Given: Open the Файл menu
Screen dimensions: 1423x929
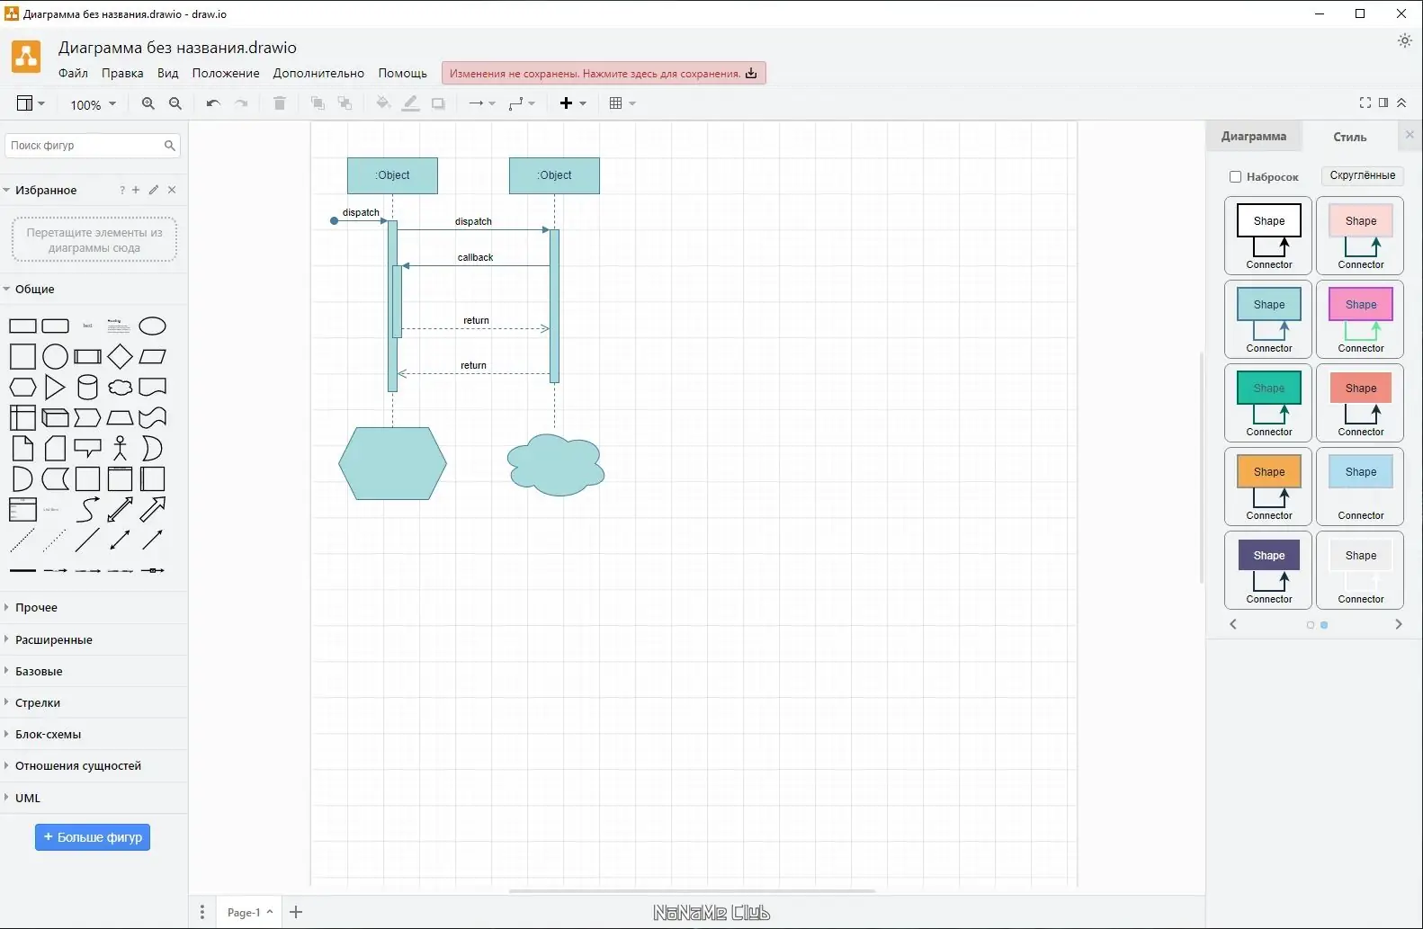Looking at the screenshot, I should (73, 74).
